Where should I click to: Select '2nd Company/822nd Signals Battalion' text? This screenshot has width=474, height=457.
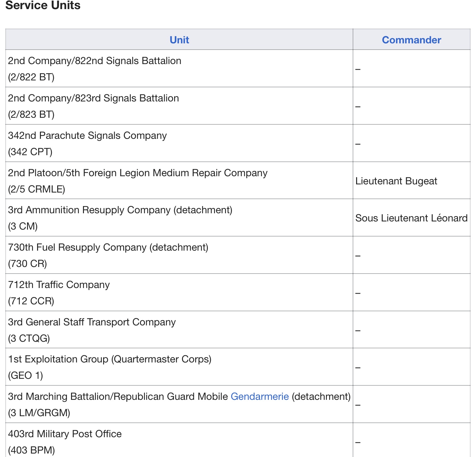coord(95,61)
